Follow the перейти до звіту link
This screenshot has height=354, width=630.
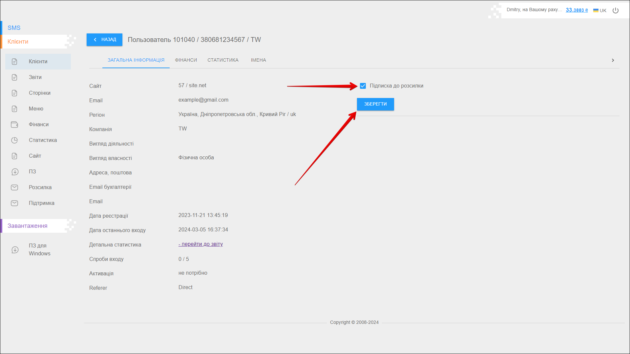200,244
